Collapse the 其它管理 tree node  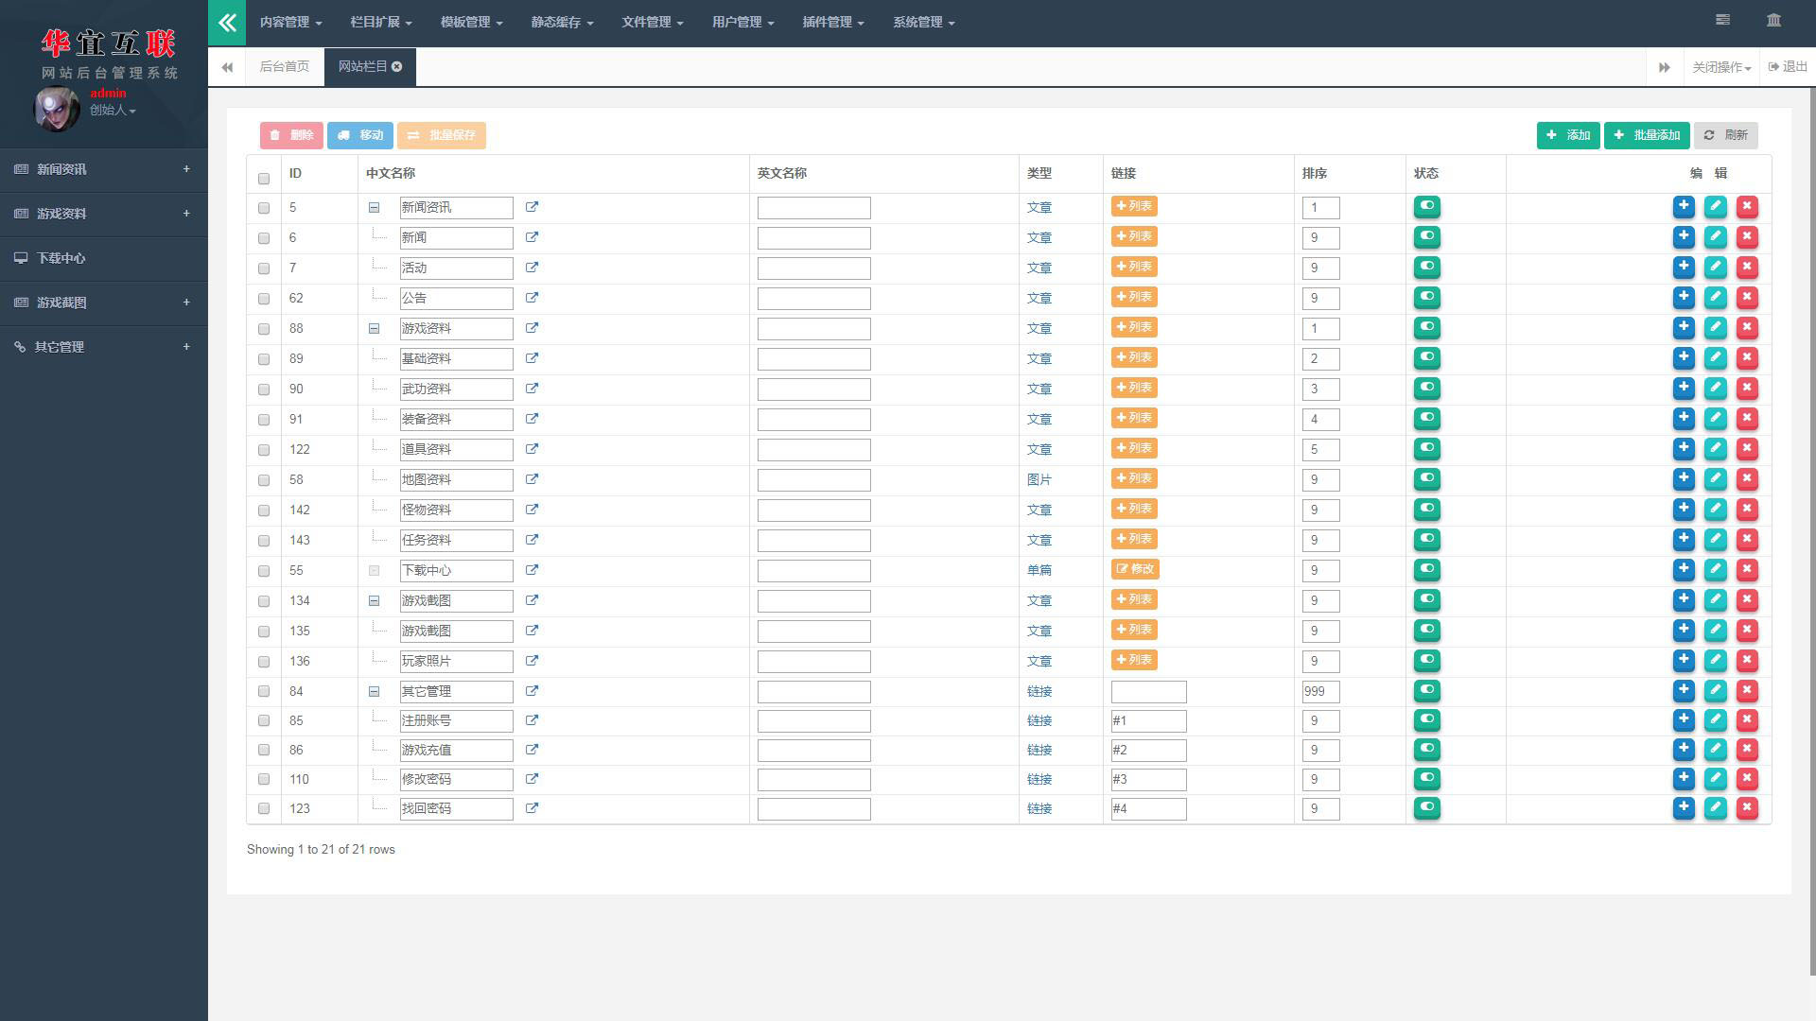(374, 691)
